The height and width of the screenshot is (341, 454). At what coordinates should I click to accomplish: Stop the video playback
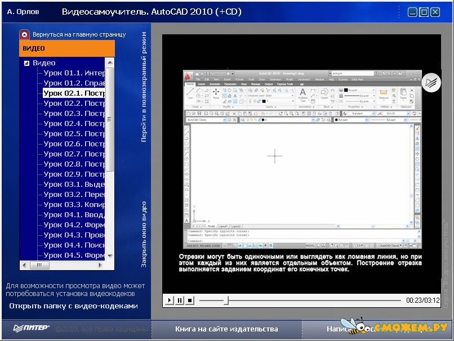[x=190, y=300]
